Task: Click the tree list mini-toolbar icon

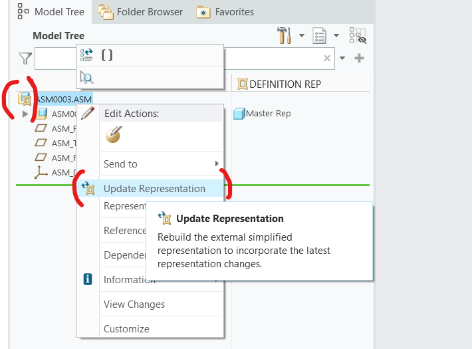Action: coord(87,56)
